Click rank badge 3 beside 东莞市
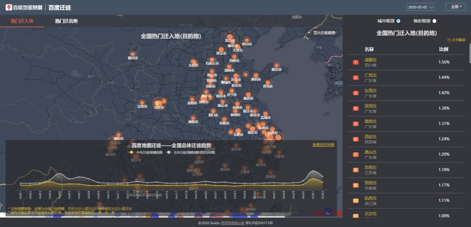471x227 pixels. [x=356, y=93]
